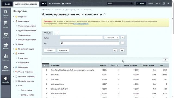Expand the Поиск tree node

pyautogui.click(x=14, y=44)
